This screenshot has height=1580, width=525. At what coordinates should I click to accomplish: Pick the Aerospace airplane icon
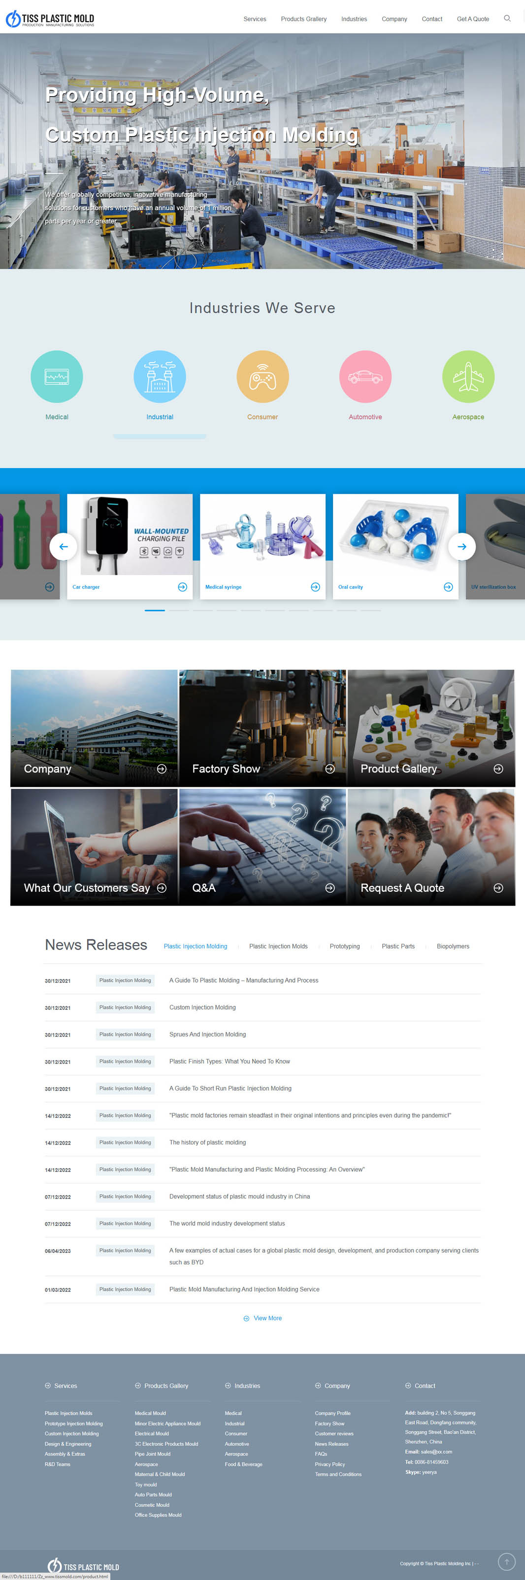coord(468,376)
